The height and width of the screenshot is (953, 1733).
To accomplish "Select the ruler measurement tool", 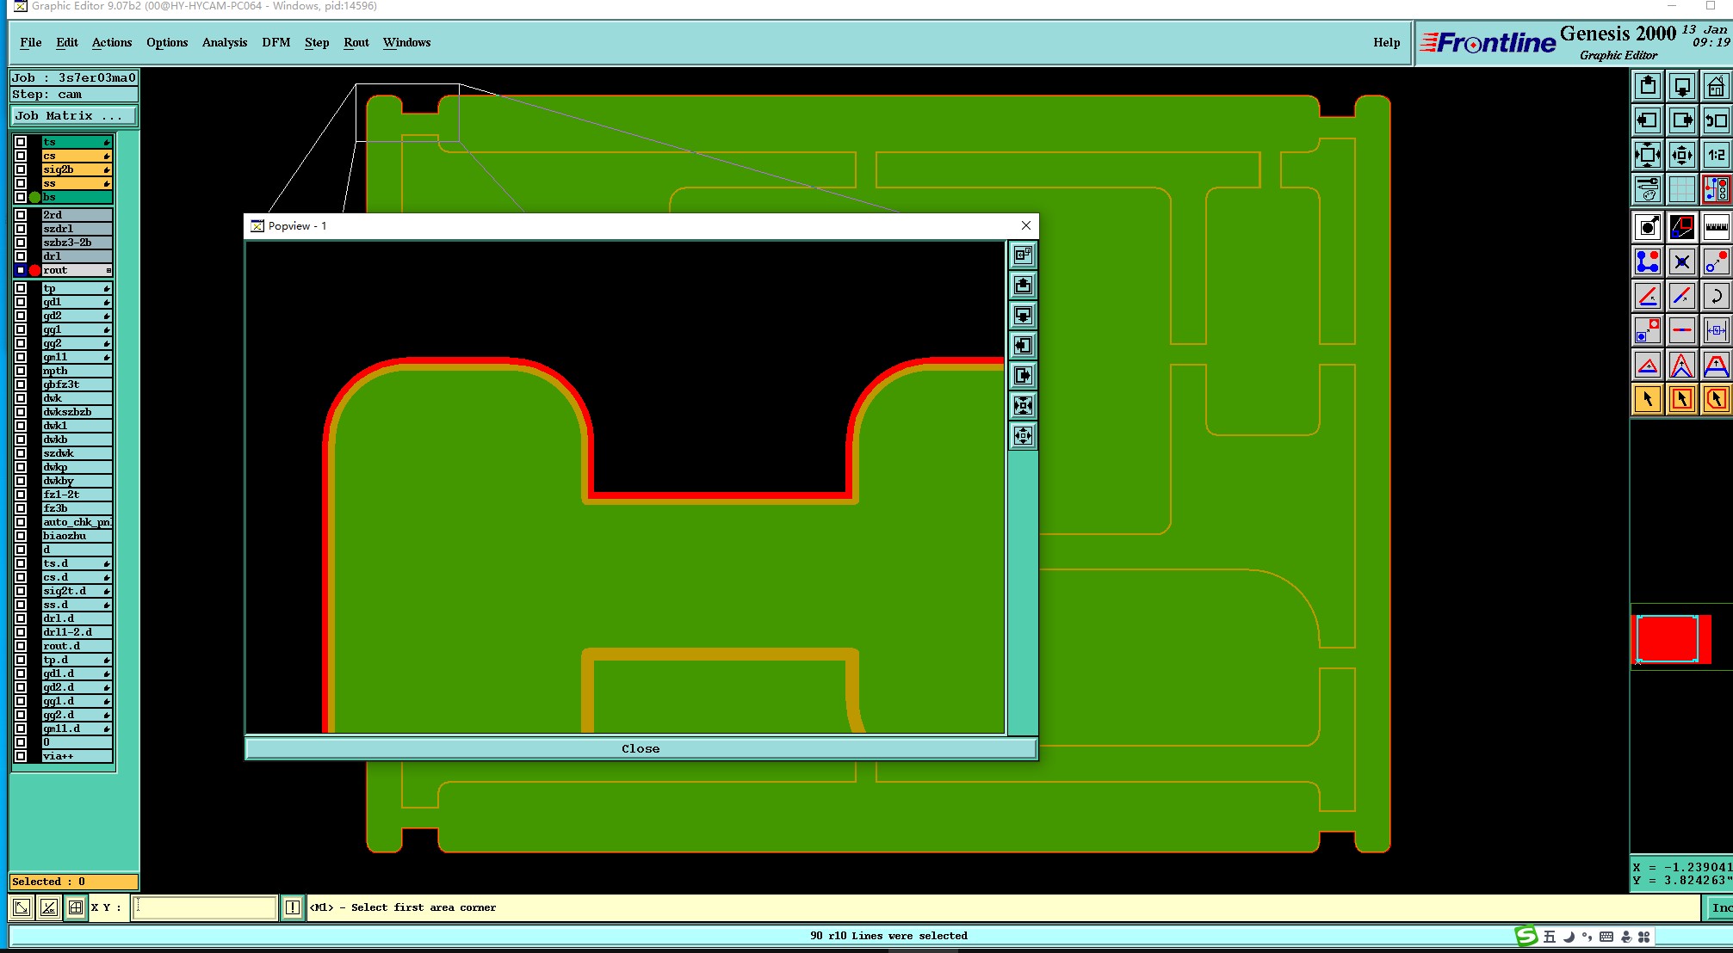I will 1716,227.
